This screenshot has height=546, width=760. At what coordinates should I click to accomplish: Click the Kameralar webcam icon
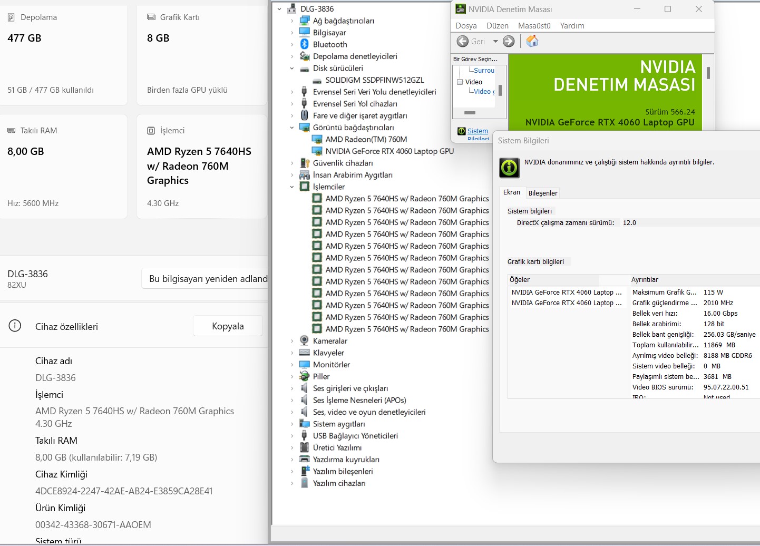tap(304, 340)
